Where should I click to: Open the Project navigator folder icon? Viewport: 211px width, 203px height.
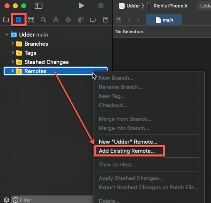6,20
